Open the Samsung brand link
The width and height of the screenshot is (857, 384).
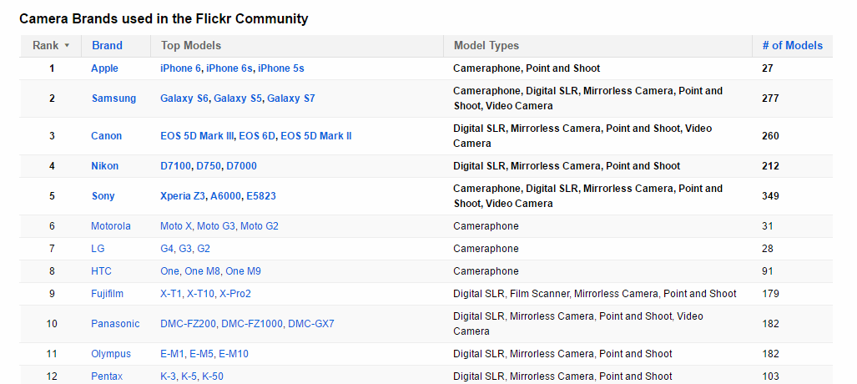pyautogui.click(x=113, y=99)
